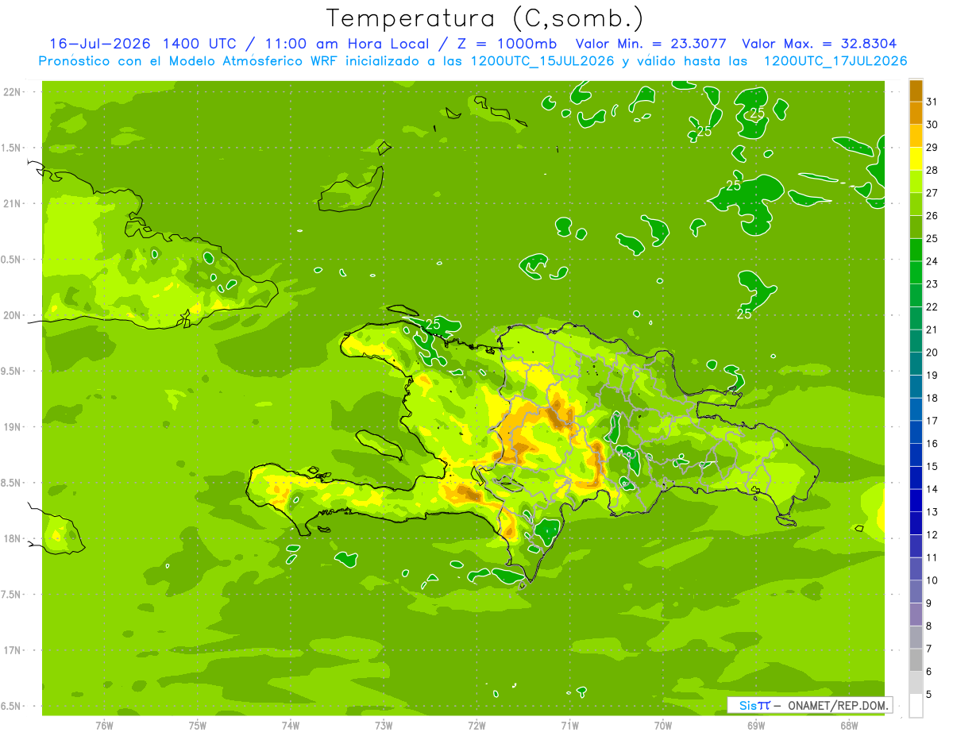953x736 pixels.
Task: Click the legend value 30
Action: tap(932, 125)
